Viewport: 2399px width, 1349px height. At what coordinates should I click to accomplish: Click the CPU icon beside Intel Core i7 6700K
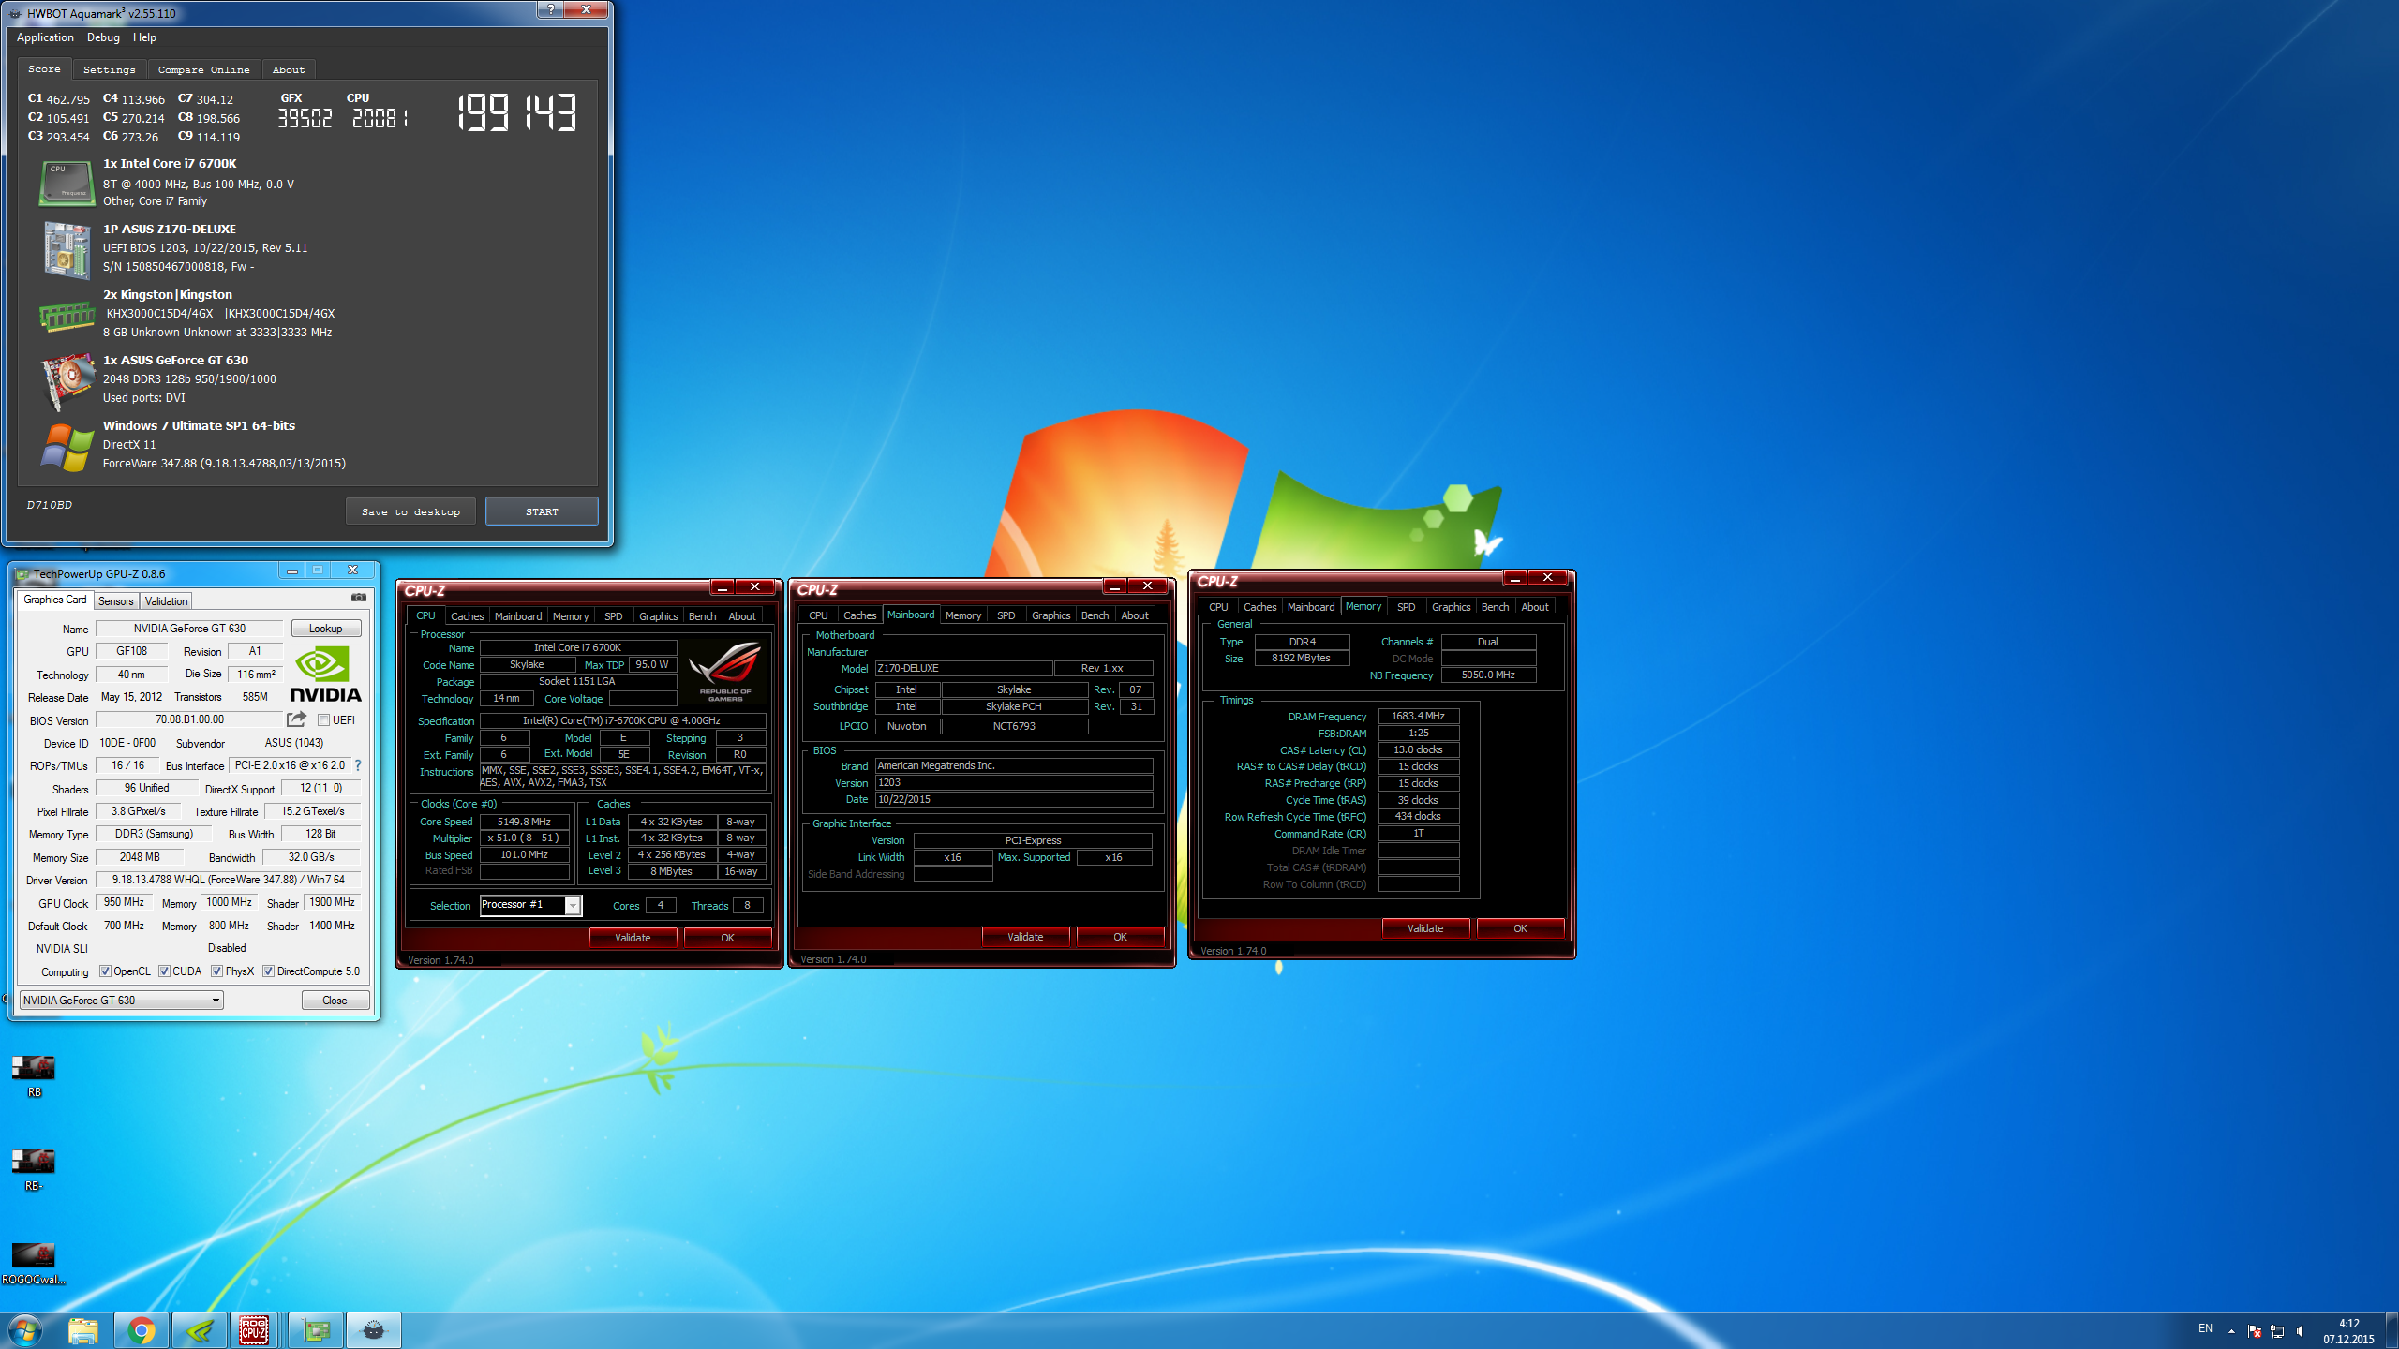(67, 183)
